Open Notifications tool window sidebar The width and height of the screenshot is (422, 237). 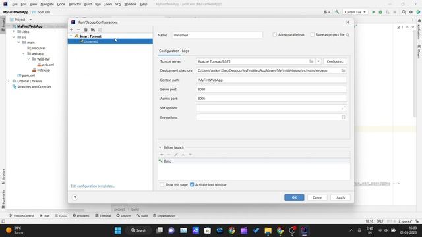point(419,30)
